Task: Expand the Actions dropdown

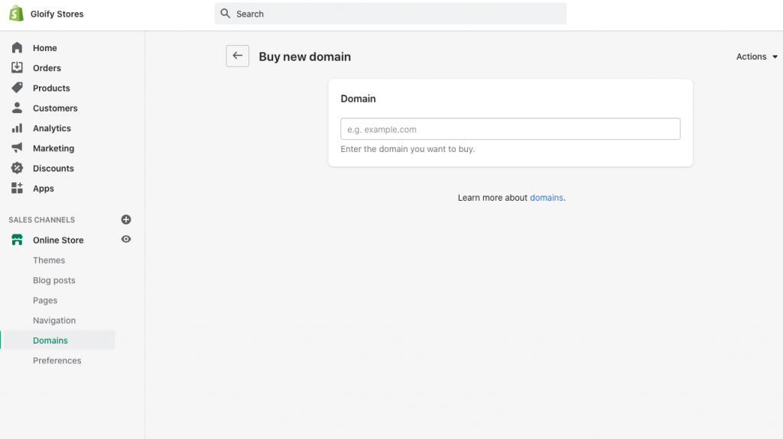Action: point(756,56)
